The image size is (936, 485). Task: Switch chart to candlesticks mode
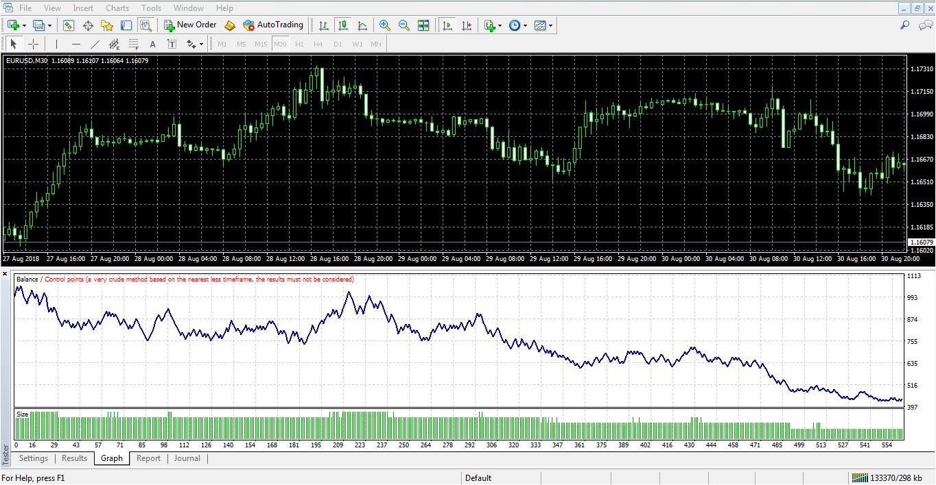[x=343, y=25]
